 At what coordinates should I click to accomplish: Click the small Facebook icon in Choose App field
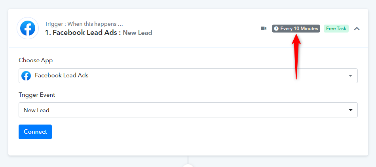[26, 76]
